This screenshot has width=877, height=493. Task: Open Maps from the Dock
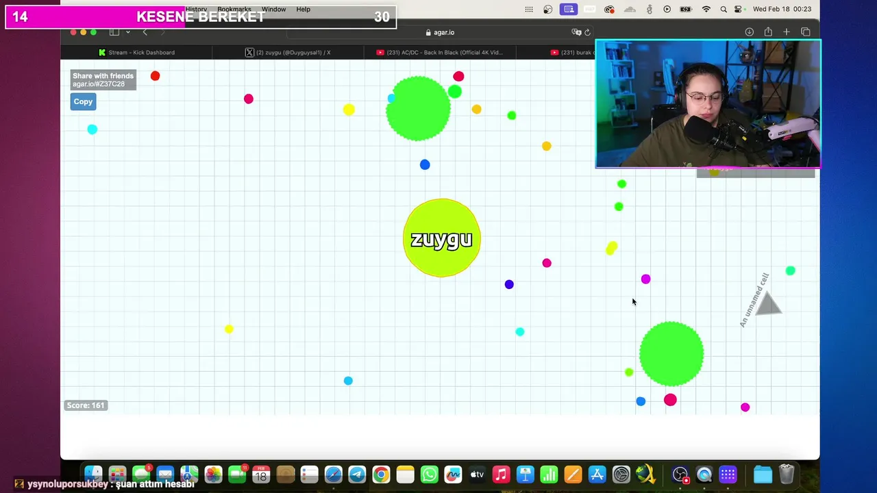(x=189, y=475)
